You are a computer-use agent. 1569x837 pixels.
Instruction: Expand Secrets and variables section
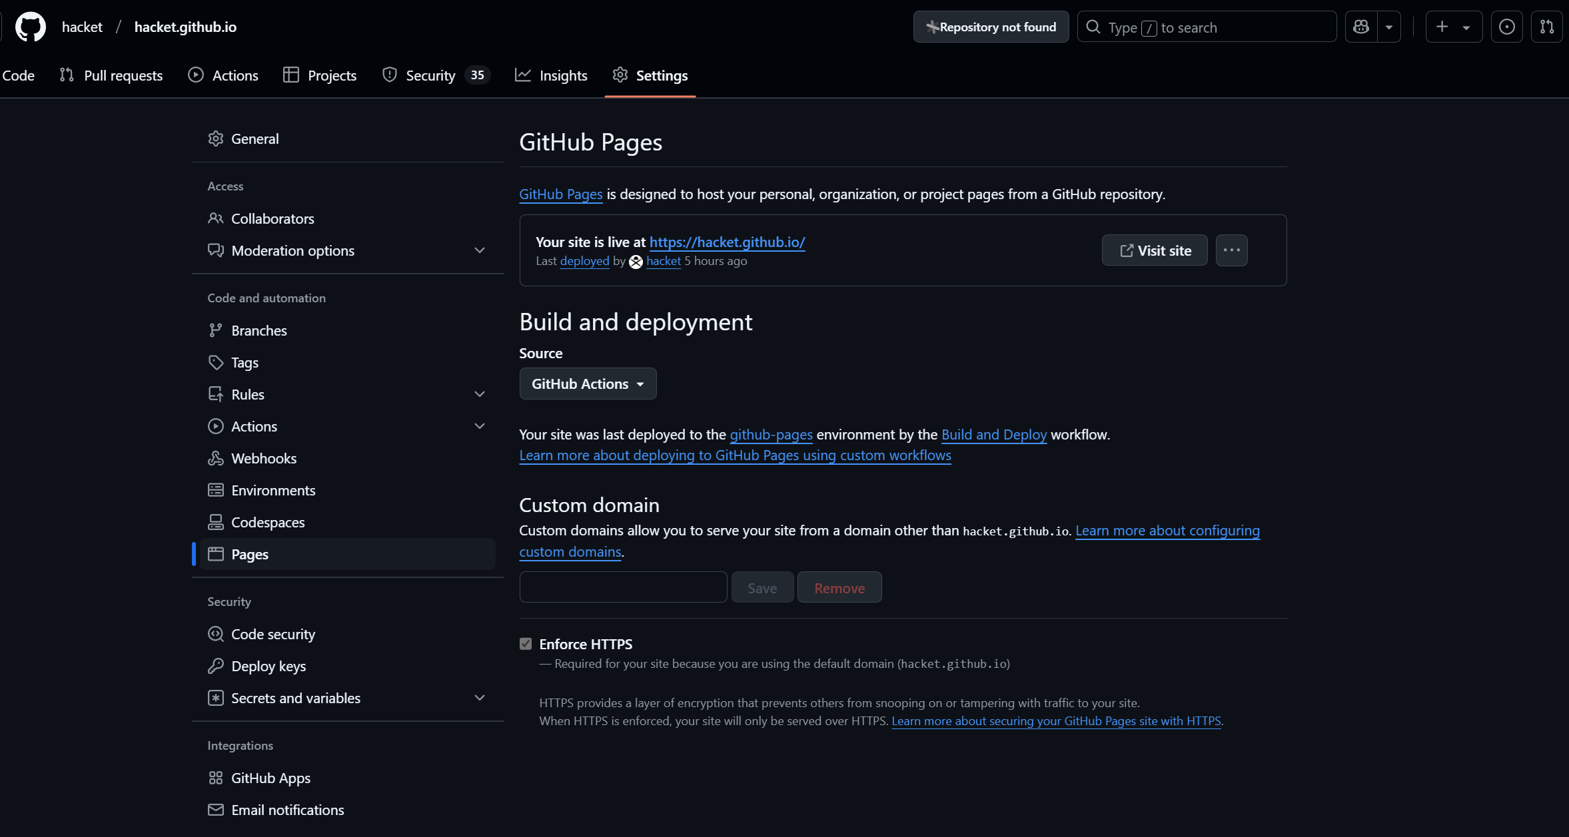480,698
